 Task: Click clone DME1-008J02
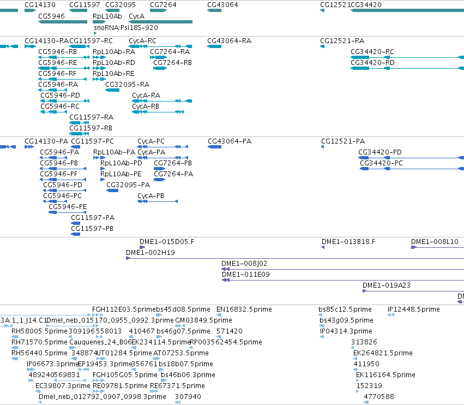point(244,264)
